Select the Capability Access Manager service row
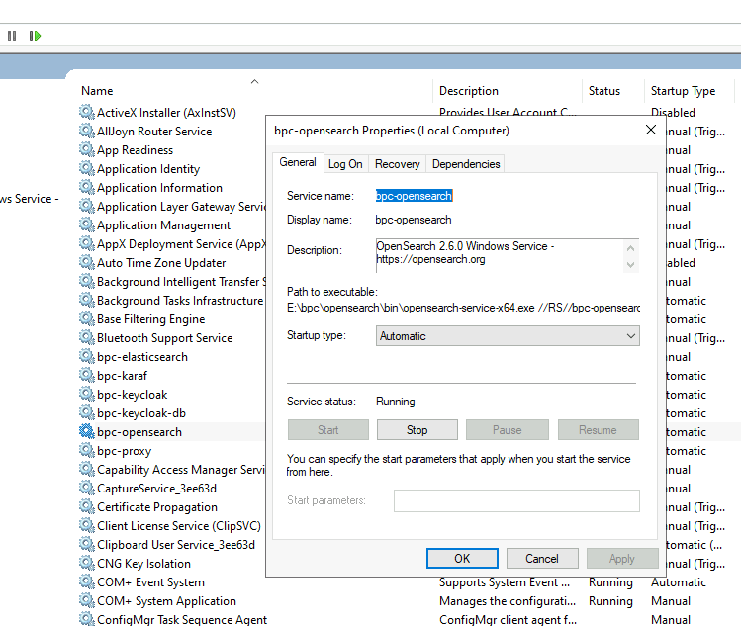Screen dimensions: 741x626 [x=172, y=470]
